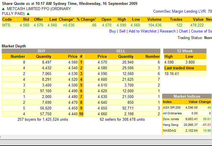Click the horizontal scrollbar at page bottom

click(x=106, y=137)
